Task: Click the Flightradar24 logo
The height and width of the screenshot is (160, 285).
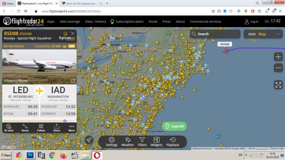Action: click(24, 21)
